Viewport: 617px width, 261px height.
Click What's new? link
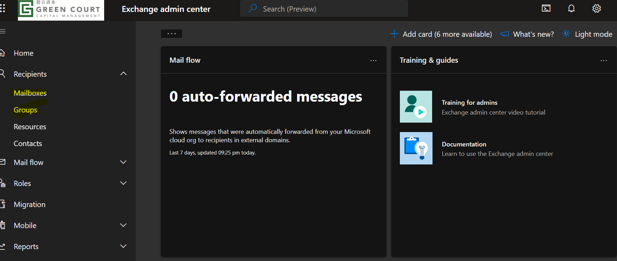527,34
